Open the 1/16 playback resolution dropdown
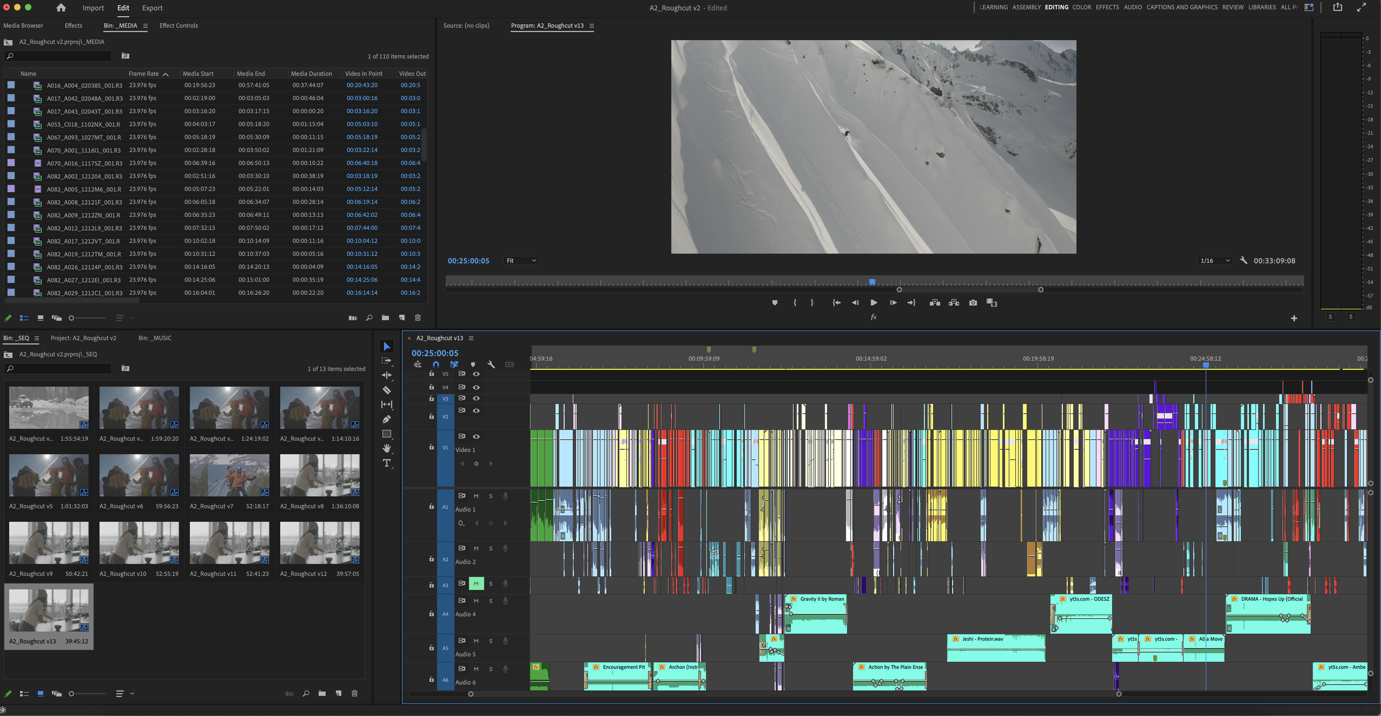Viewport: 1381px width, 716px height. point(1215,261)
